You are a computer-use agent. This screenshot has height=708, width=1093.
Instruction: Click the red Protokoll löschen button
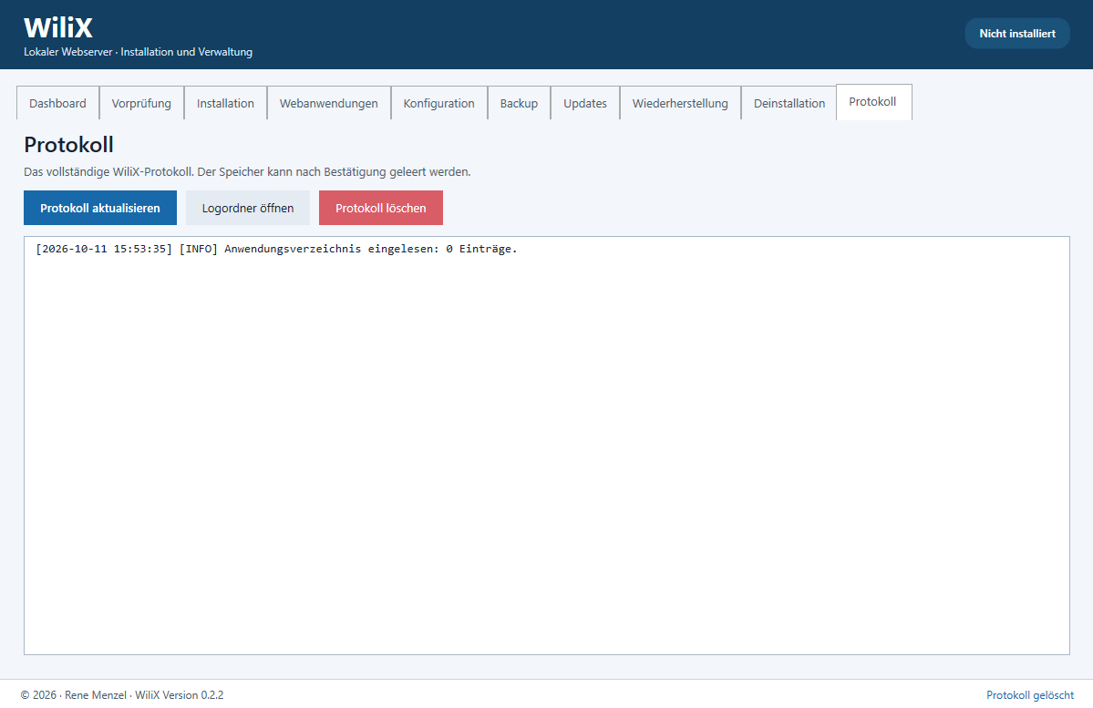381,208
